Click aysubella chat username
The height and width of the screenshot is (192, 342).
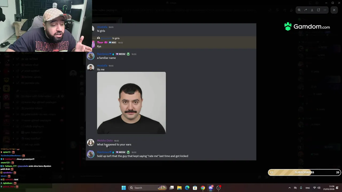point(7,173)
